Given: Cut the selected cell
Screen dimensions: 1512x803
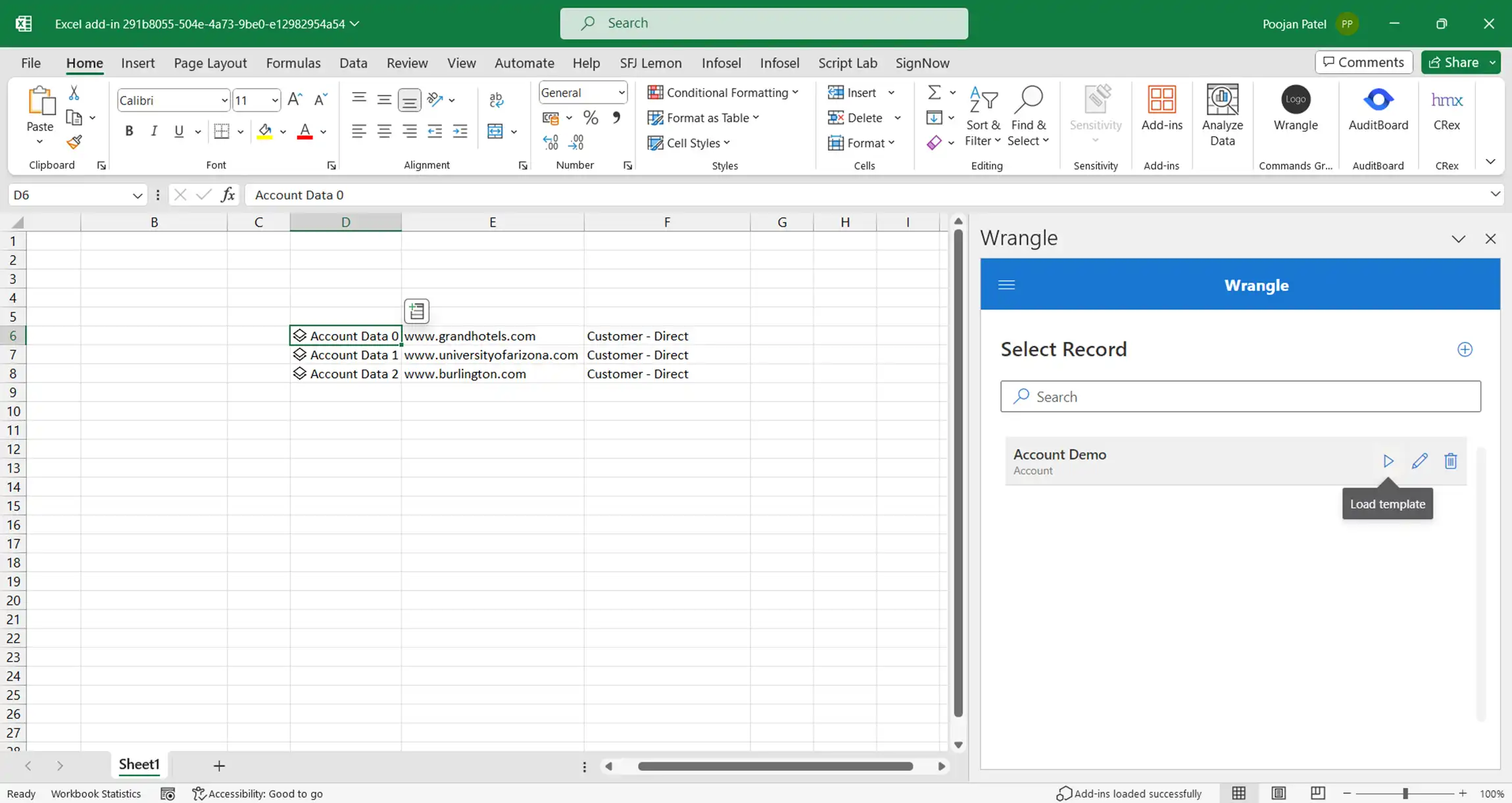Looking at the screenshot, I should [x=74, y=93].
